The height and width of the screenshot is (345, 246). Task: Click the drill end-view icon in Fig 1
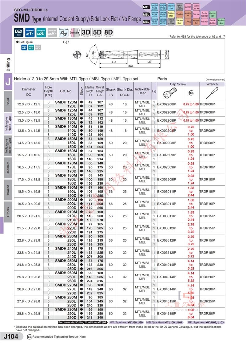pos(78,55)
